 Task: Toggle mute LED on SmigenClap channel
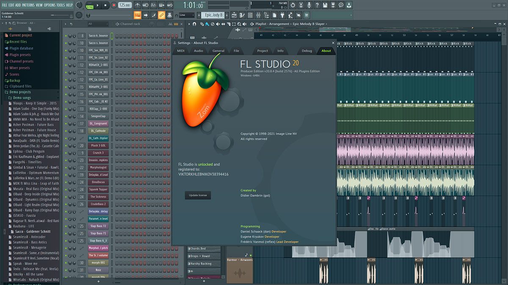pos(66,116)
